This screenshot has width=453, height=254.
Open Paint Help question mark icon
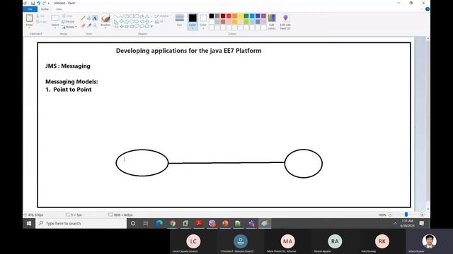pos(428,9)
